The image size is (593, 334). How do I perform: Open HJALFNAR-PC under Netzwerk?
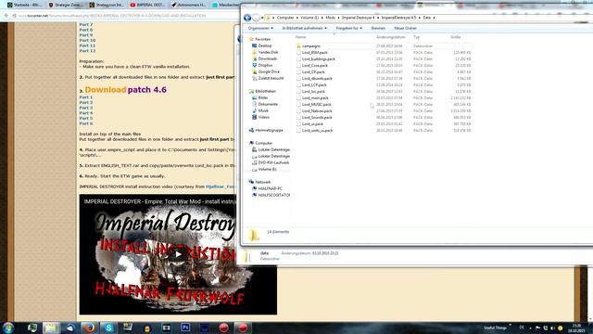click(x=270, y=188)
